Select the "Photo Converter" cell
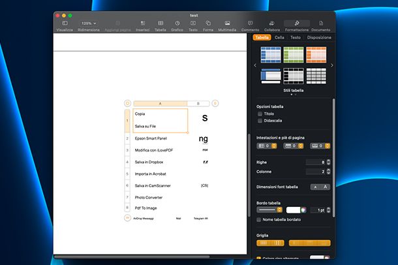Screen dimensions: 398x265 pos(160,198)
